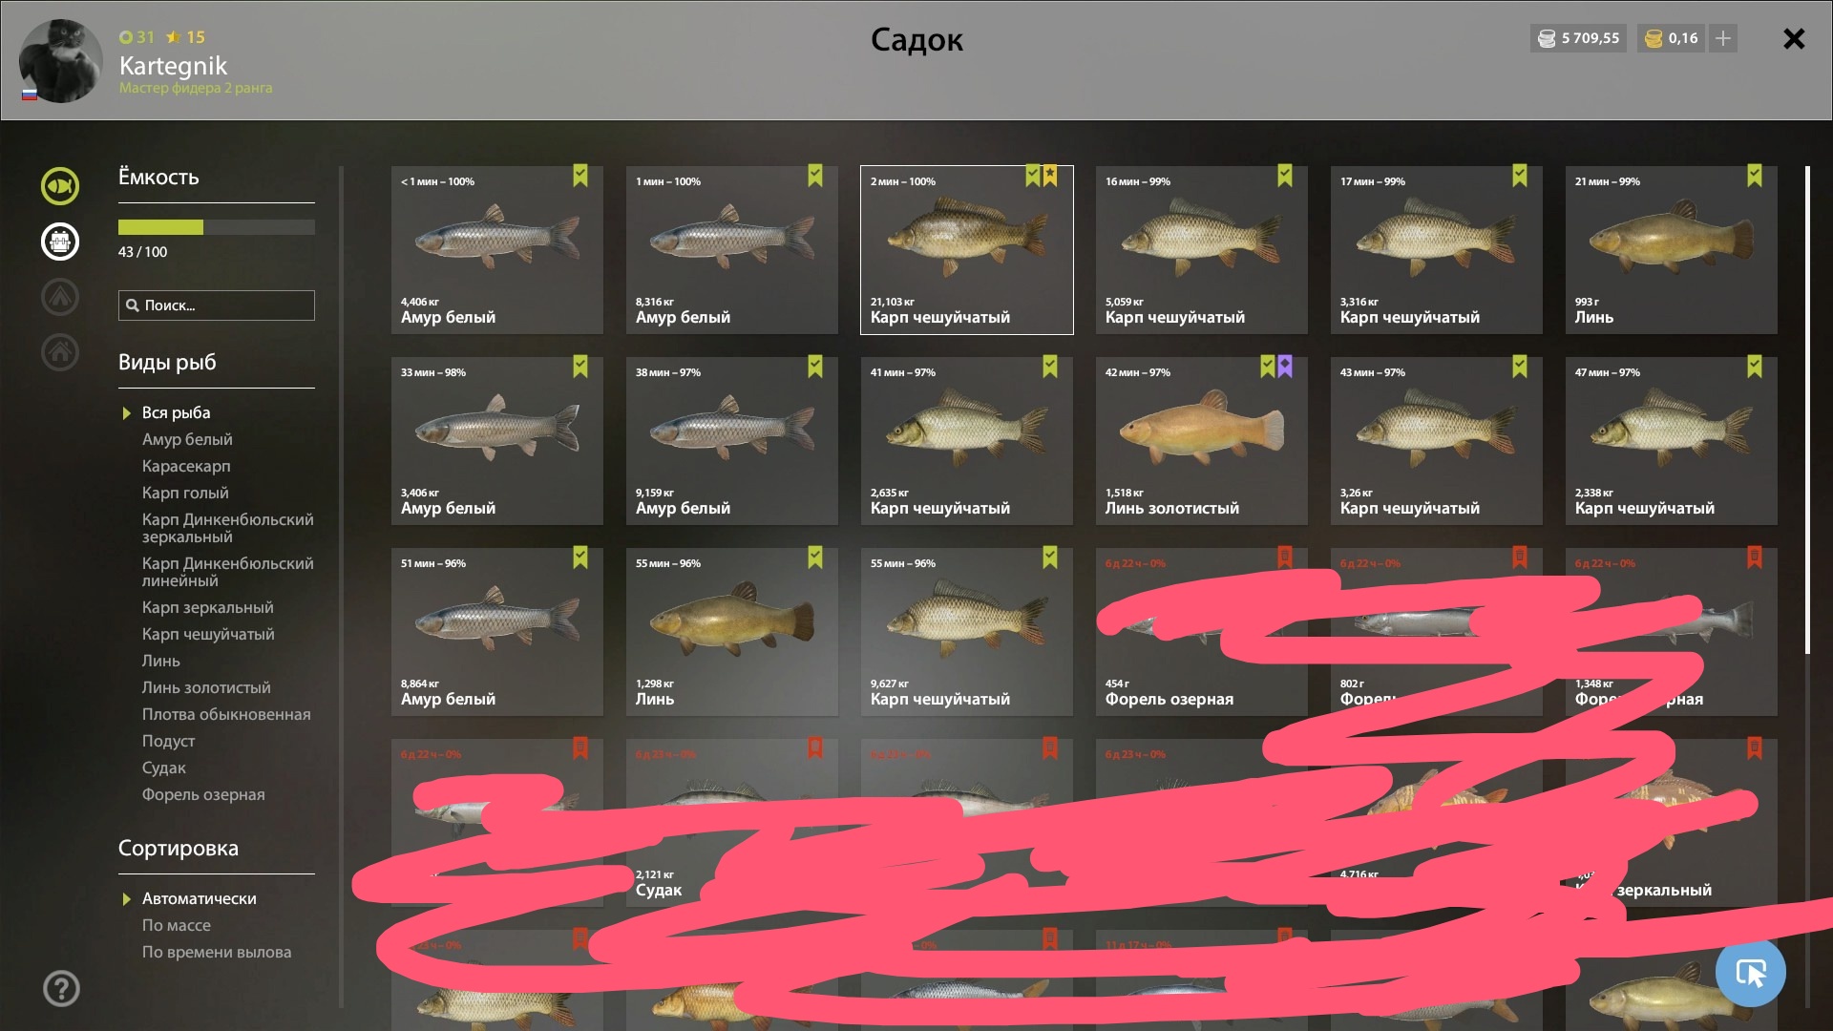Open the cafe orders sidebar icon
Screen dimensions: 1833x1031
pos(59,241)
